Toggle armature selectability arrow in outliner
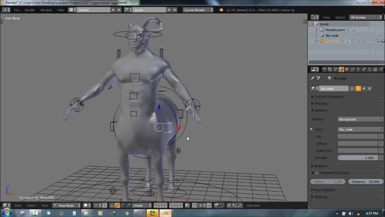This screenshot has width=385, height=217. 378,42
